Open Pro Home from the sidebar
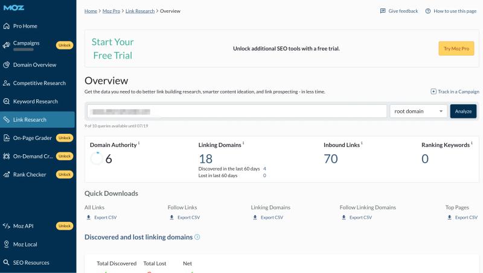 point(25,26)
